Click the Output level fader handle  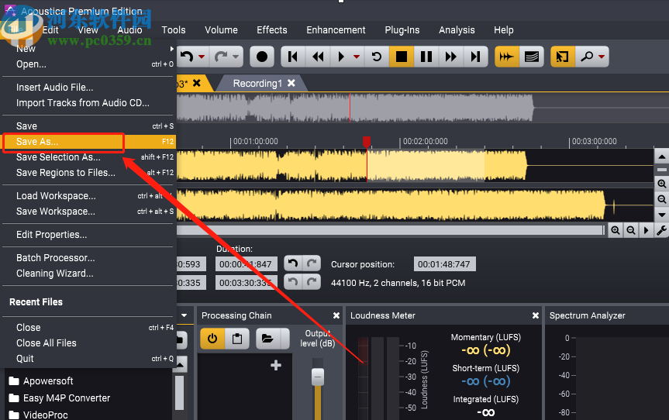click(317, 377)
